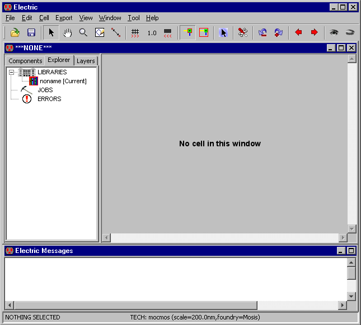Screen dimensions: 361x325
Task: Click the Undo icon in toolbar
Action: pyautogui.click(x=262, y=32)
